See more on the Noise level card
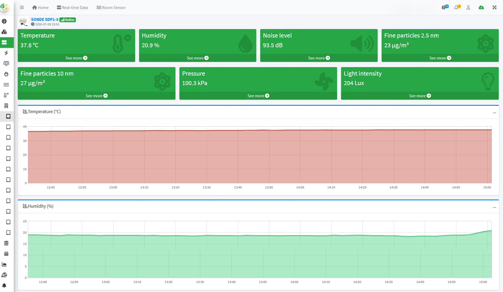This screenshot has height=292, width=503. click(319, 58)
